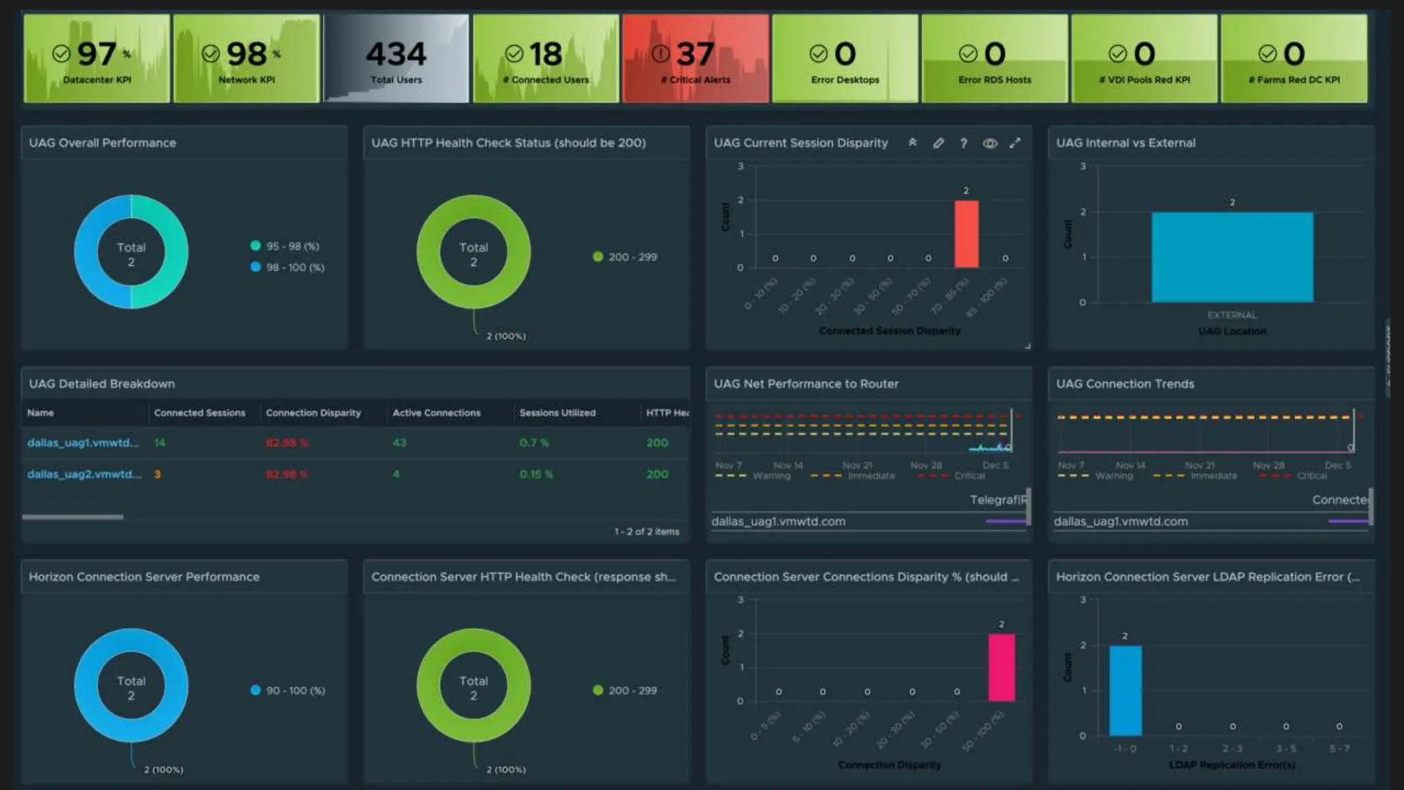Screen dimensions: 1404x790
Task: Toggle the eye visibility icon on Session Disparity
Action: [990, 143]
